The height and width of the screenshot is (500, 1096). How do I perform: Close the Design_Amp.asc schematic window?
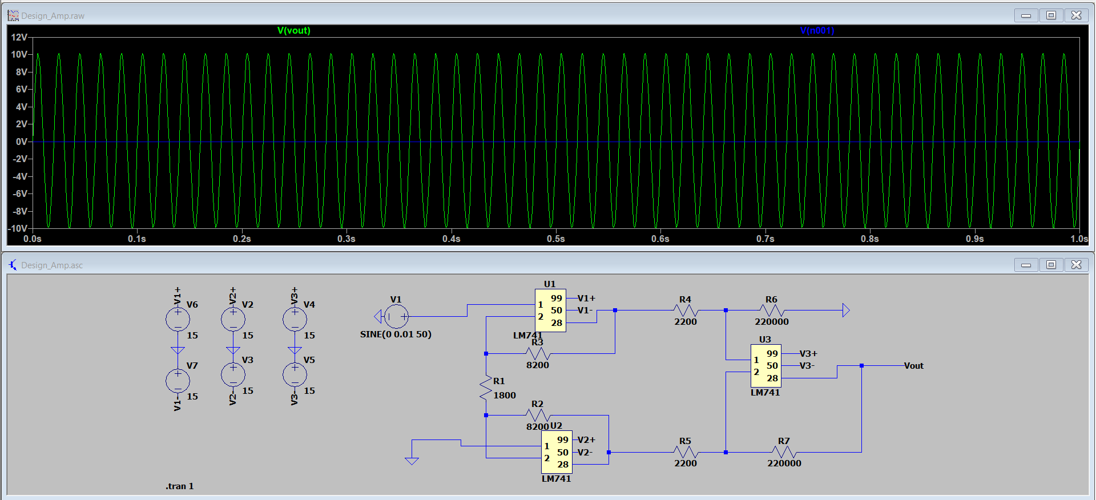(1076, 265)
